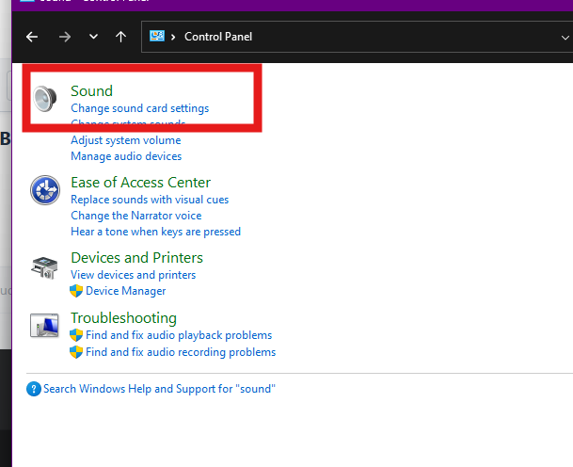The height and width of the screenshot is (467, 573).
Task: Click the Ease of Access Center icon
Action: [45, 190]
